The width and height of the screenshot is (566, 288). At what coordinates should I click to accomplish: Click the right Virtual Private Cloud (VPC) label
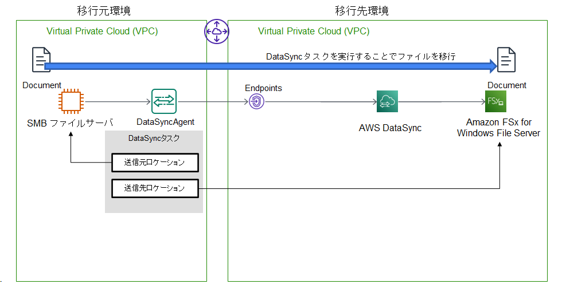[314, 31]
